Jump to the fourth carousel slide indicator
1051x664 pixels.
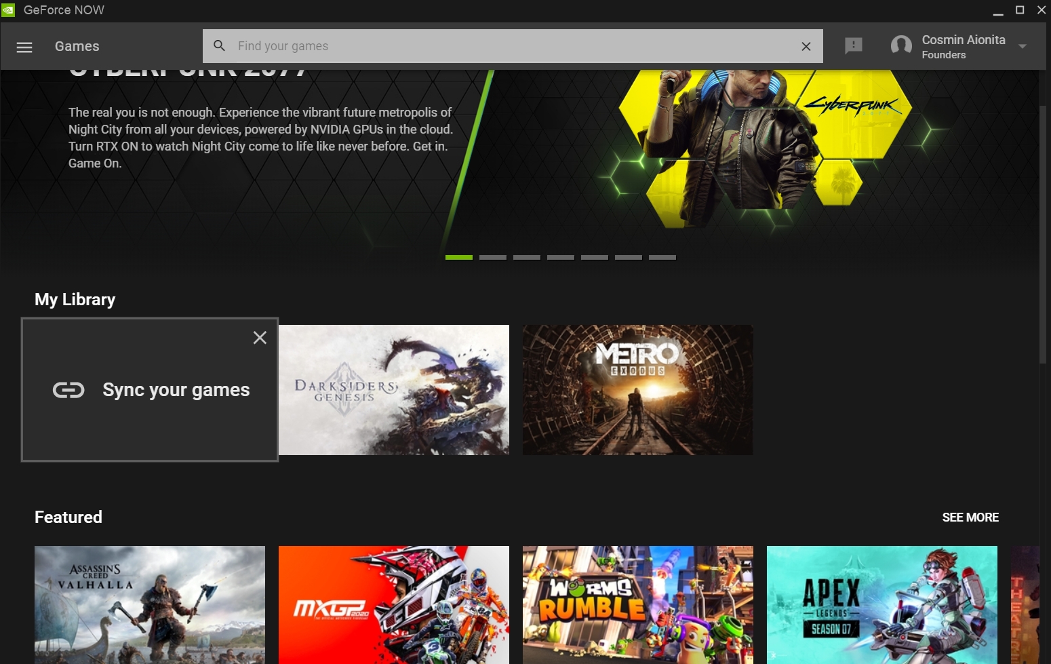[561, 258]
